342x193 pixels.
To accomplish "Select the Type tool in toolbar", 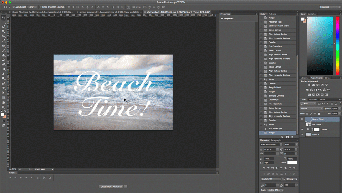I will coord(4,88).
